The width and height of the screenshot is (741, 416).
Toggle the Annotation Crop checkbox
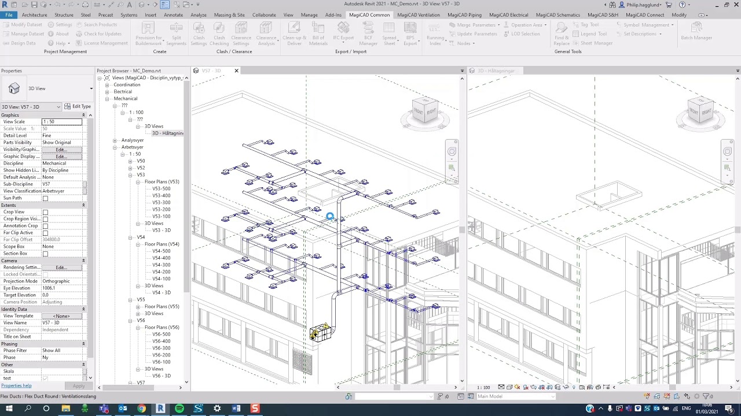click(x=45, y=226)
